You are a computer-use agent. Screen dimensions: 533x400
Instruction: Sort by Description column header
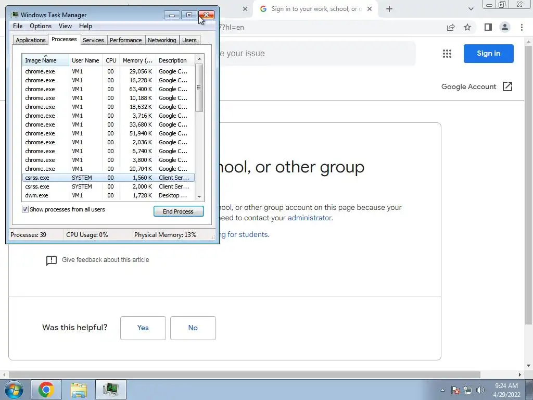[175, 60]
